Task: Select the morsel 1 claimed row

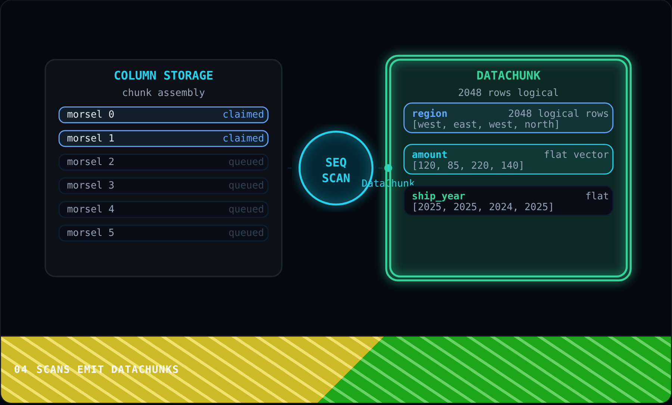Action: (164, 138)
